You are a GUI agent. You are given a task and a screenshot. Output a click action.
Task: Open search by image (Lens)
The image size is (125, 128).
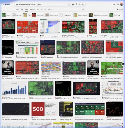point(80,4)
